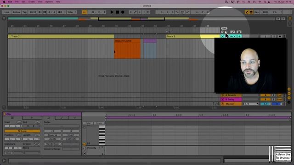Click the Set locator button
Image resolution: width=294 pixels, height=165 pixels.
224,28
